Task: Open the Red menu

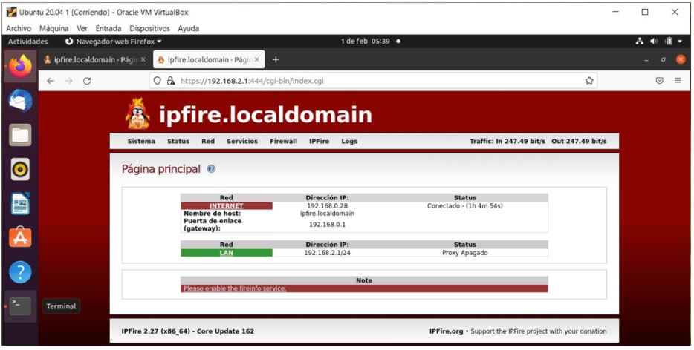Action: [x=208, y=142]
